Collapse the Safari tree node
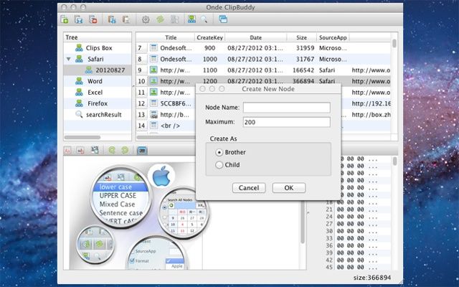Viewport: 459px width, 287px height. click(x=68, y=60)
